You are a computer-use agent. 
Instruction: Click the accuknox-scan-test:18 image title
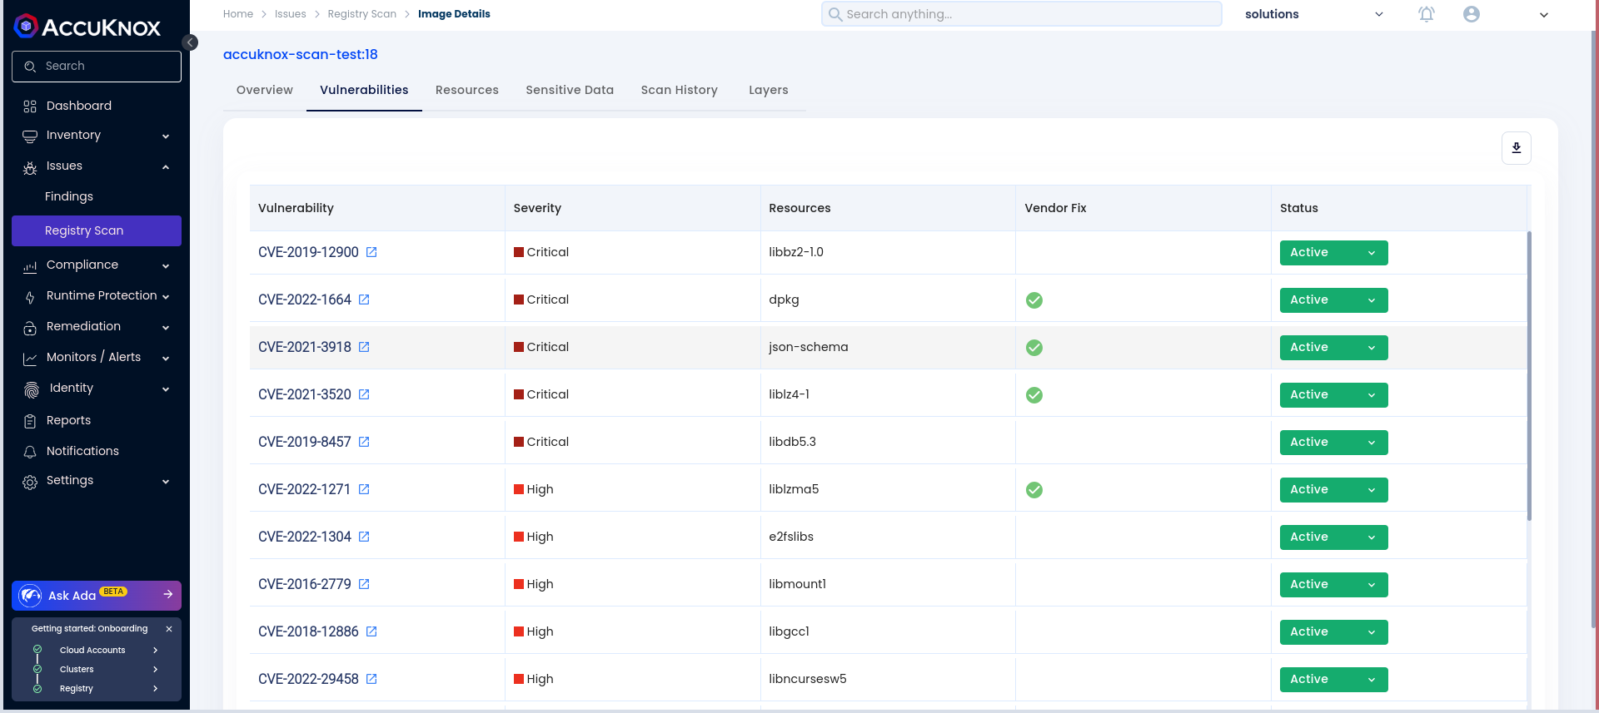(x=301, y=54)
